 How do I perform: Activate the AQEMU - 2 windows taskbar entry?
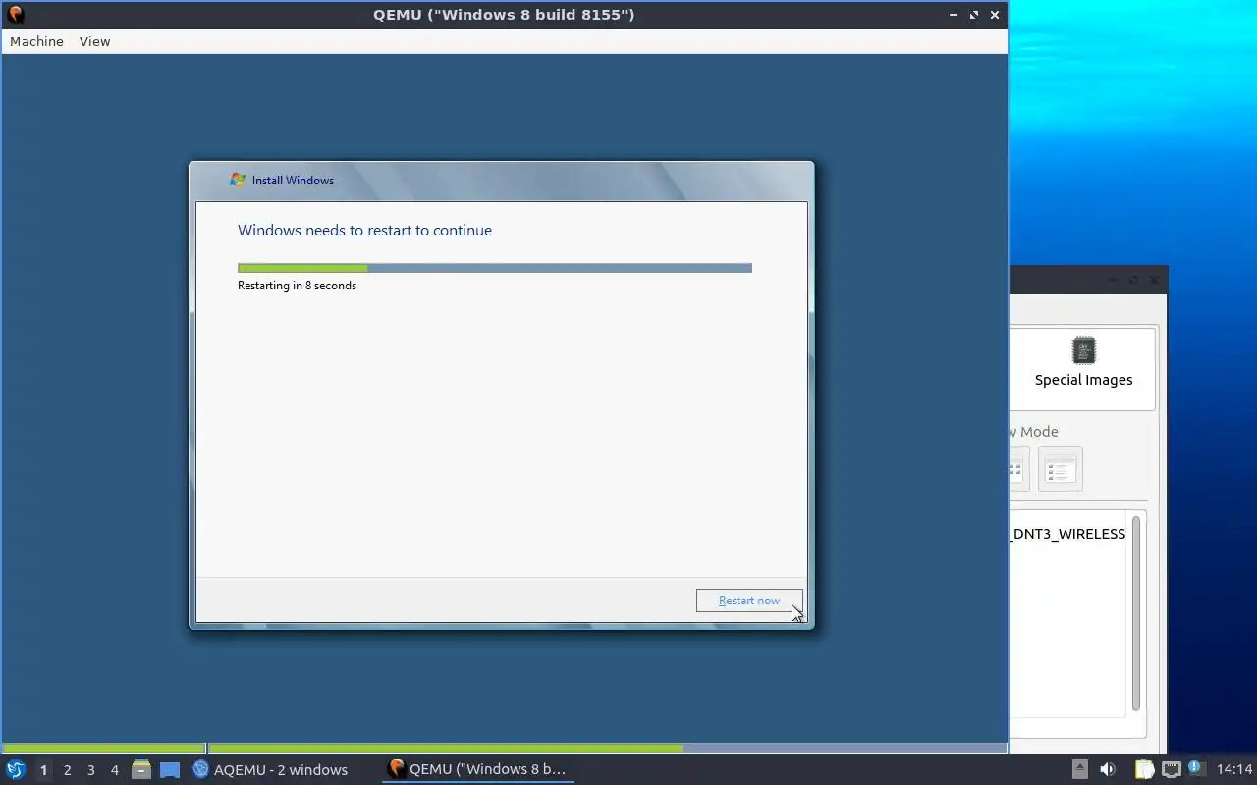pos(270,770)
